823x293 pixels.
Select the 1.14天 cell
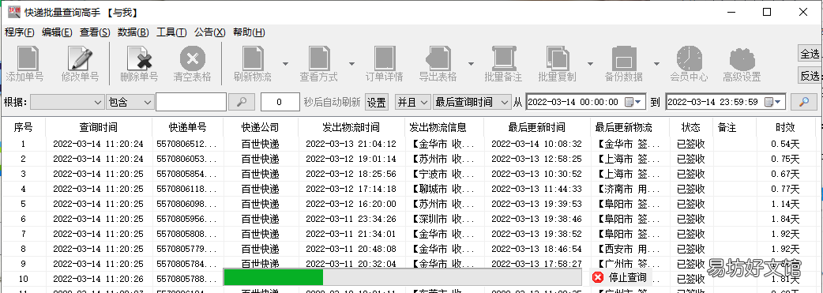[785, 204]
